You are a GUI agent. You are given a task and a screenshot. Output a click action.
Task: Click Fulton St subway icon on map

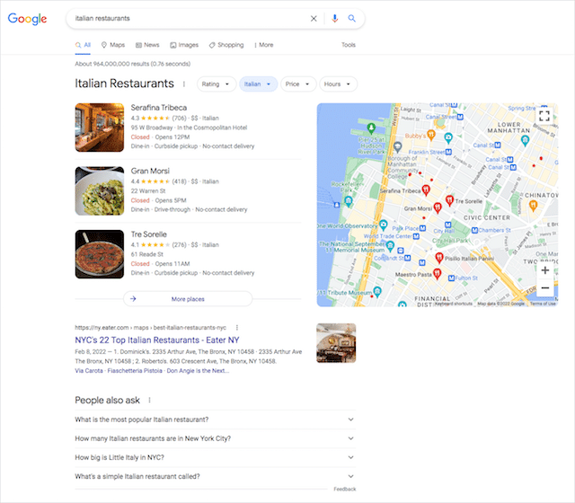(x=451, y=278)
